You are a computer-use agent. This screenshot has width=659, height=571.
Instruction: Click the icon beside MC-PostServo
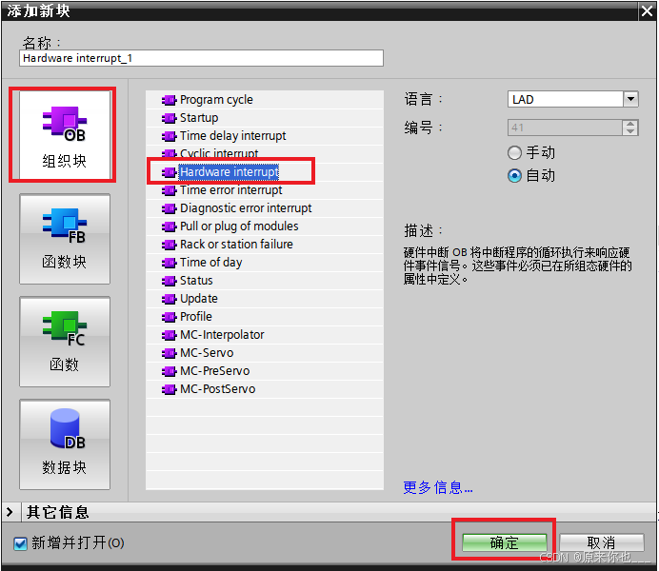click(169, 389)
